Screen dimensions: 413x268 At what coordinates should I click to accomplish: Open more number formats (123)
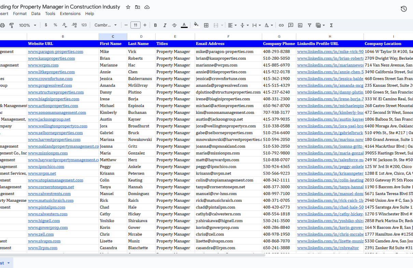(84, 25)
